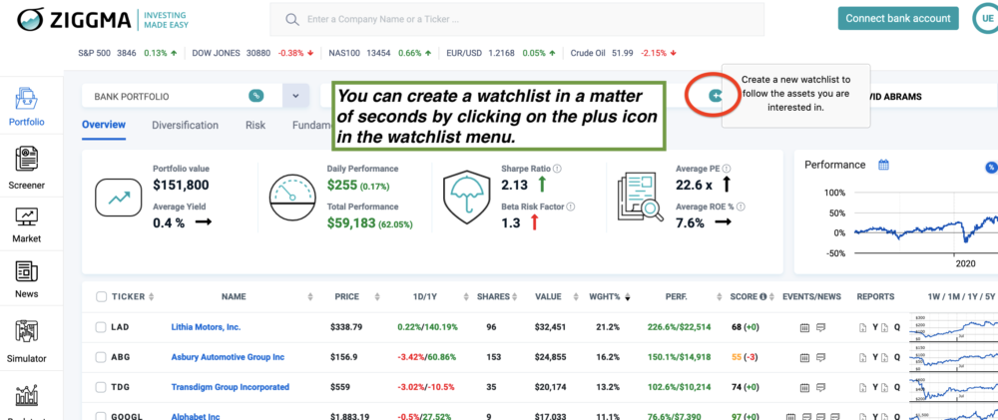Switch to the Overview tab

104,125
